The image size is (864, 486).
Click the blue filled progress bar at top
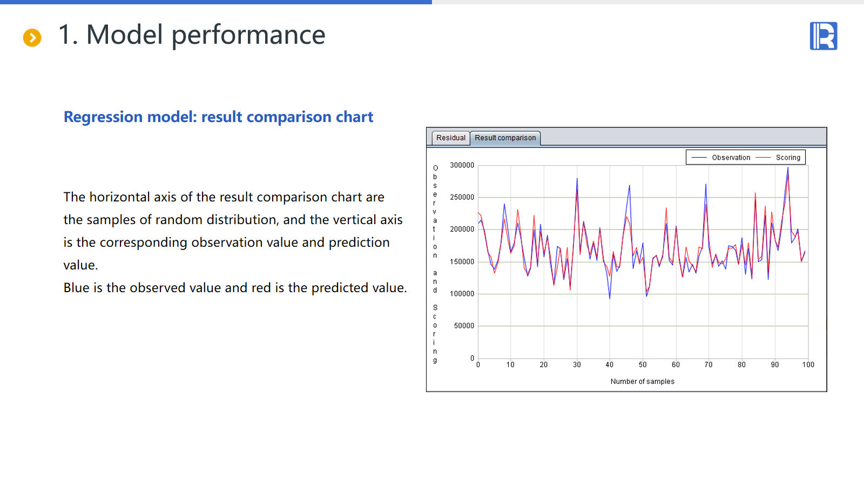[x=216, y=2]
